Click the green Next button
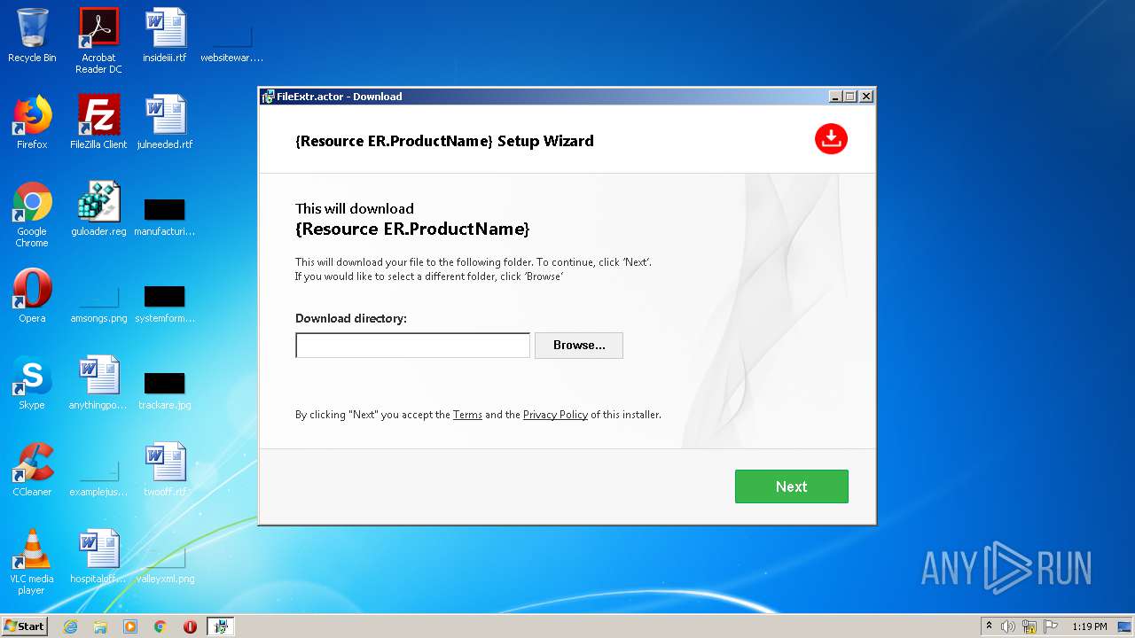 click(791, 486)
